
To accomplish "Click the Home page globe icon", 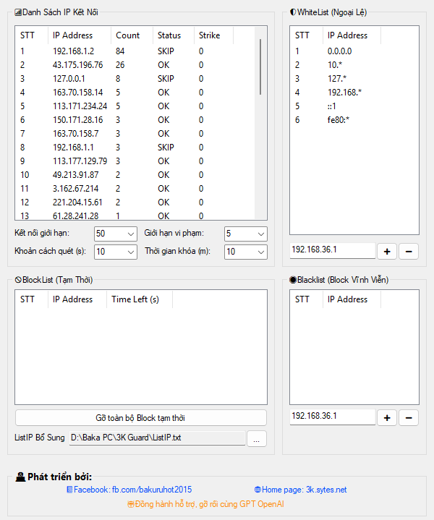I will pyautogui.click(x=258, y=490).
